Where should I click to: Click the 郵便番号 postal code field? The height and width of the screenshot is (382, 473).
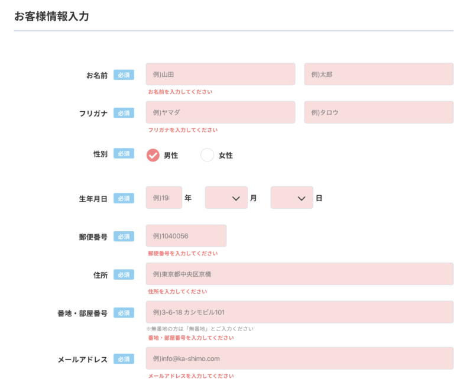(186, 235)
